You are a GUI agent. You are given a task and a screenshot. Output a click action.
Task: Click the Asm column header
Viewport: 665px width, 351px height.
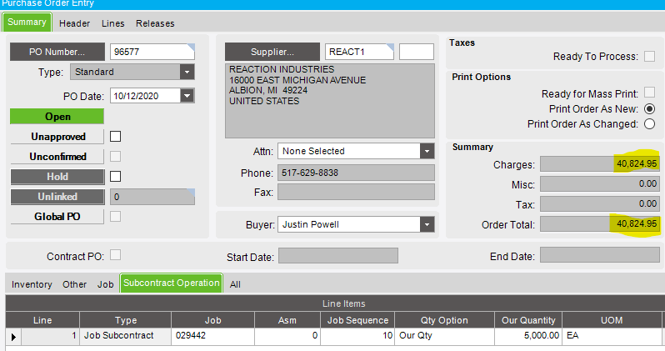click(287, 320)
